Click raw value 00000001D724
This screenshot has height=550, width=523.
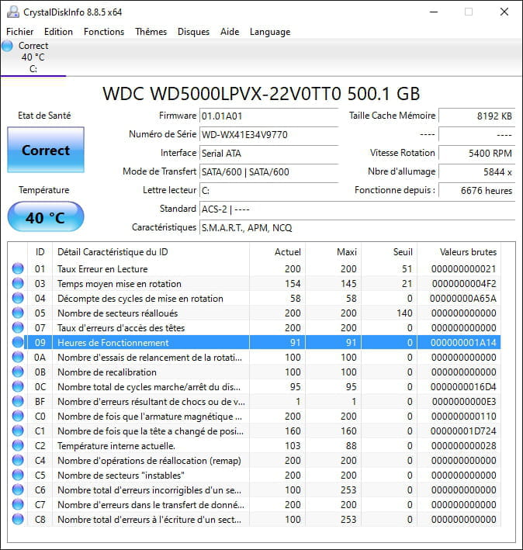coord(463,431)
